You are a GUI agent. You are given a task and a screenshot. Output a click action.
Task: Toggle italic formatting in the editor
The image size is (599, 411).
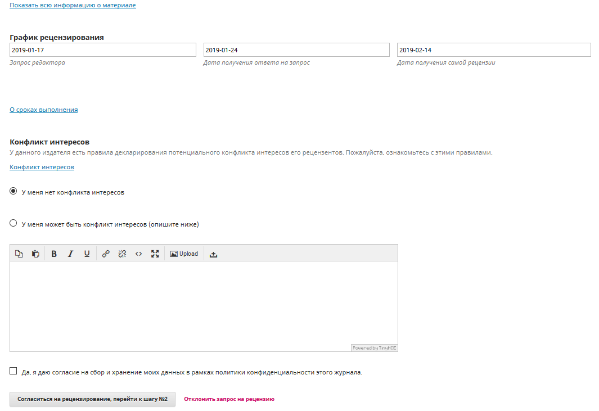[x=70, y=254]
